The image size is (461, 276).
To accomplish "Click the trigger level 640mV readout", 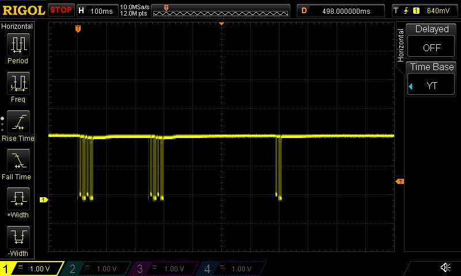I will point(424,10).
